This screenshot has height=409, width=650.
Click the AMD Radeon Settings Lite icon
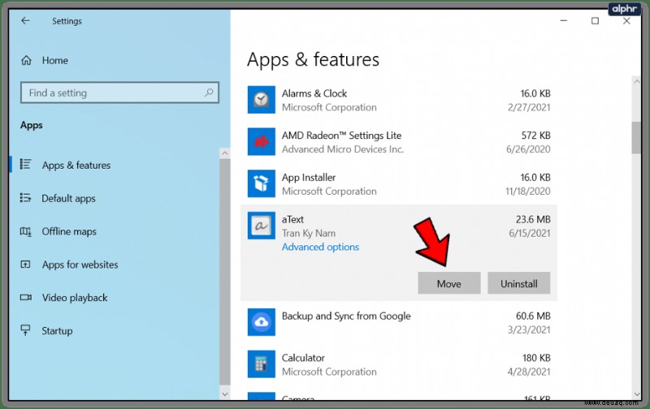coord(261,141)
